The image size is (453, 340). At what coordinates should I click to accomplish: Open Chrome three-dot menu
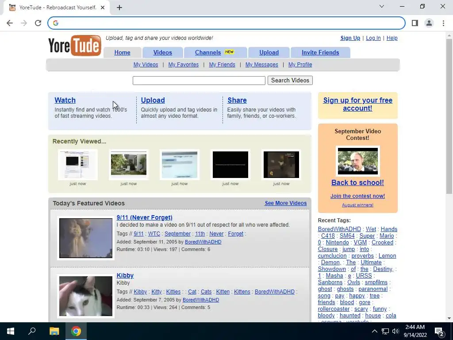pos(443,23)
